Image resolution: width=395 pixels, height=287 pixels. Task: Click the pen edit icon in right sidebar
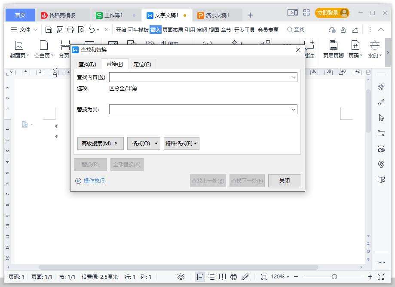click(x=381, y=102)
